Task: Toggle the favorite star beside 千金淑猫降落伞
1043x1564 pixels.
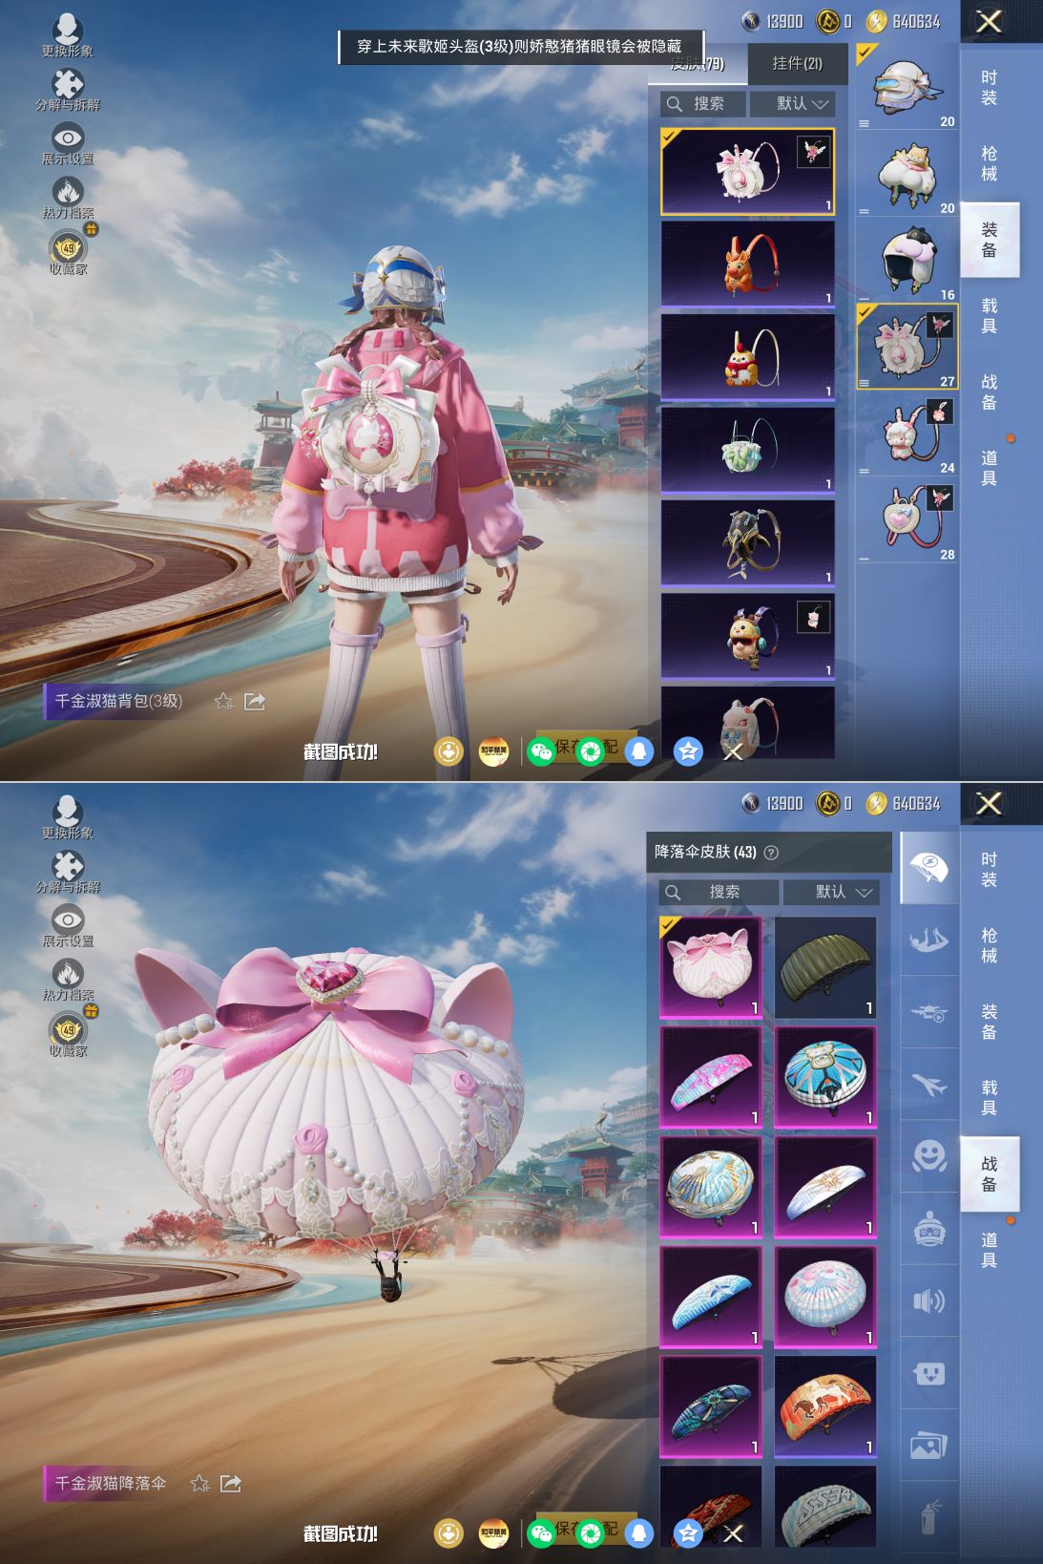Action: (x=199, y=1484)
